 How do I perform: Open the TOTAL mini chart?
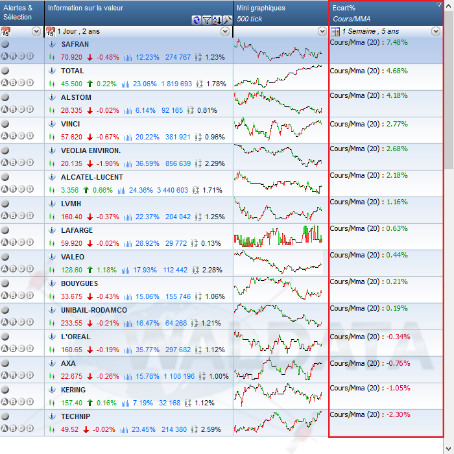[x=278, y=76]
